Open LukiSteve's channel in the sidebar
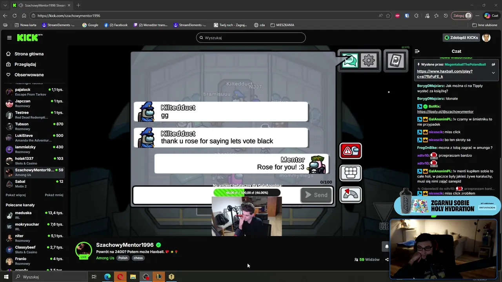The height and width of the screenshot is (282, 502). point(35,138)
